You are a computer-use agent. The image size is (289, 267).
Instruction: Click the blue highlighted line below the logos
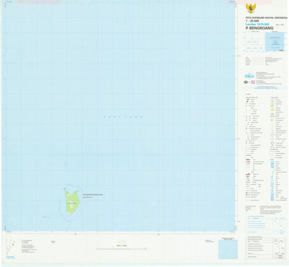click(266, 88)
